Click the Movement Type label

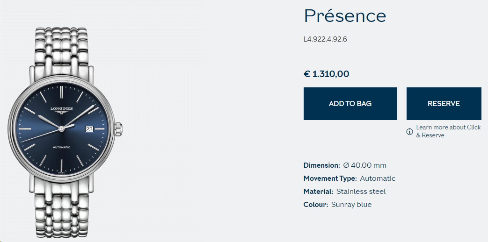(330, 178)
